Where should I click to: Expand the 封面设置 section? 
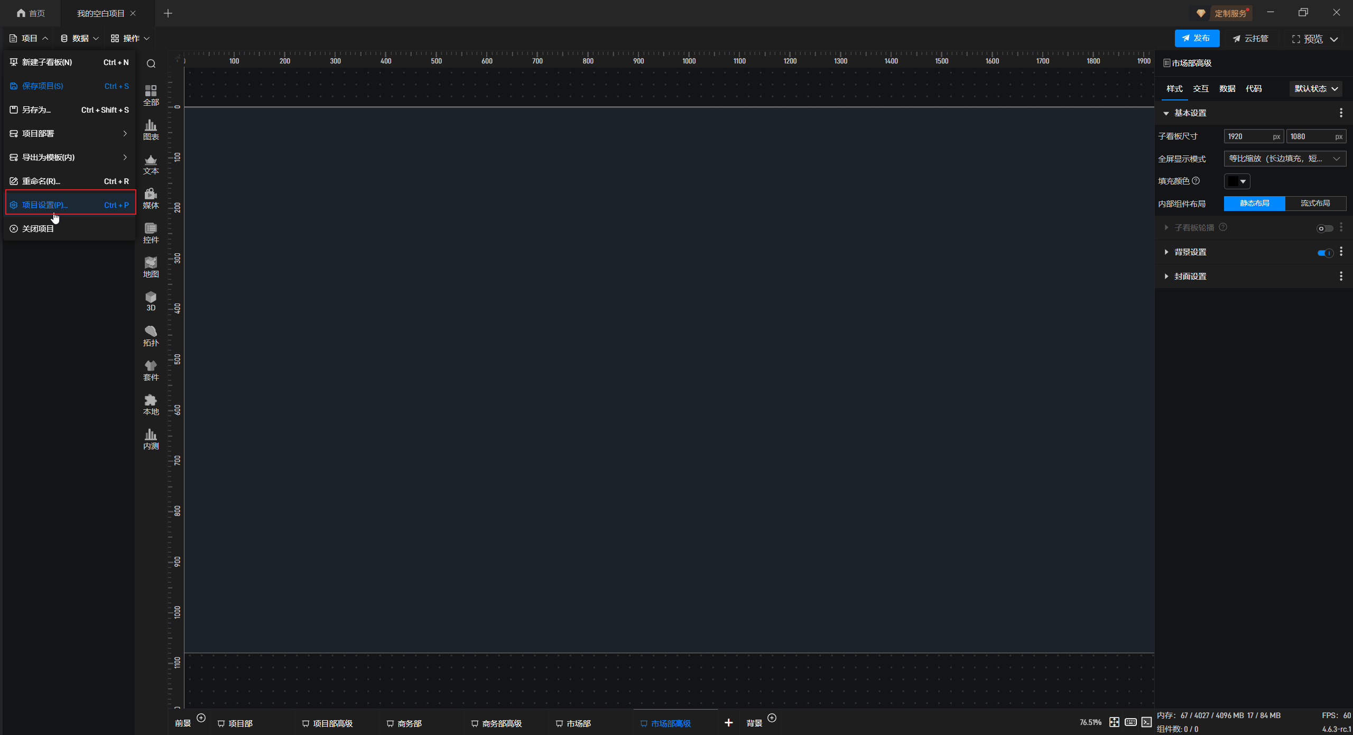click(1190, 277)
